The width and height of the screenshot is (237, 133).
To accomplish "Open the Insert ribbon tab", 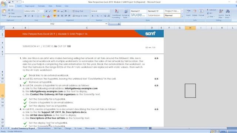I will pos(19,6).
